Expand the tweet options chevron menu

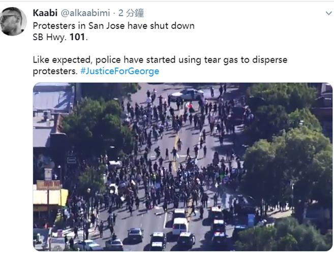tap(329, 13)
